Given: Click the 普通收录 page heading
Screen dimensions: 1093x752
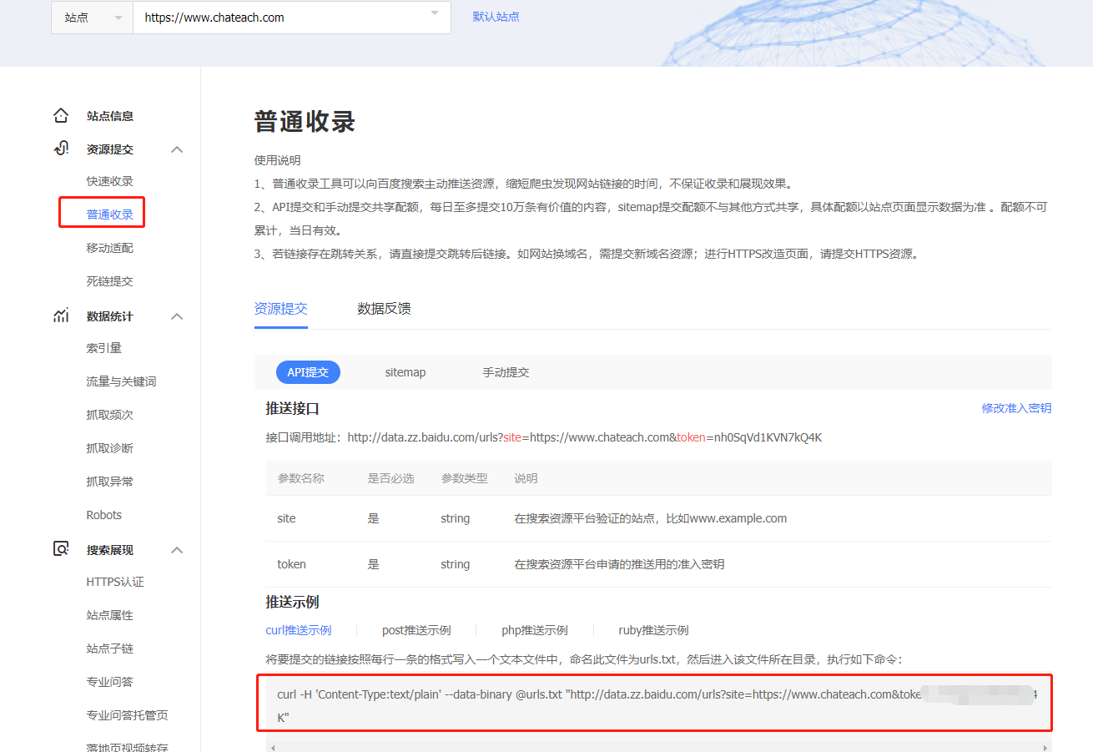Looking at the screenshot, I should 305,122.
